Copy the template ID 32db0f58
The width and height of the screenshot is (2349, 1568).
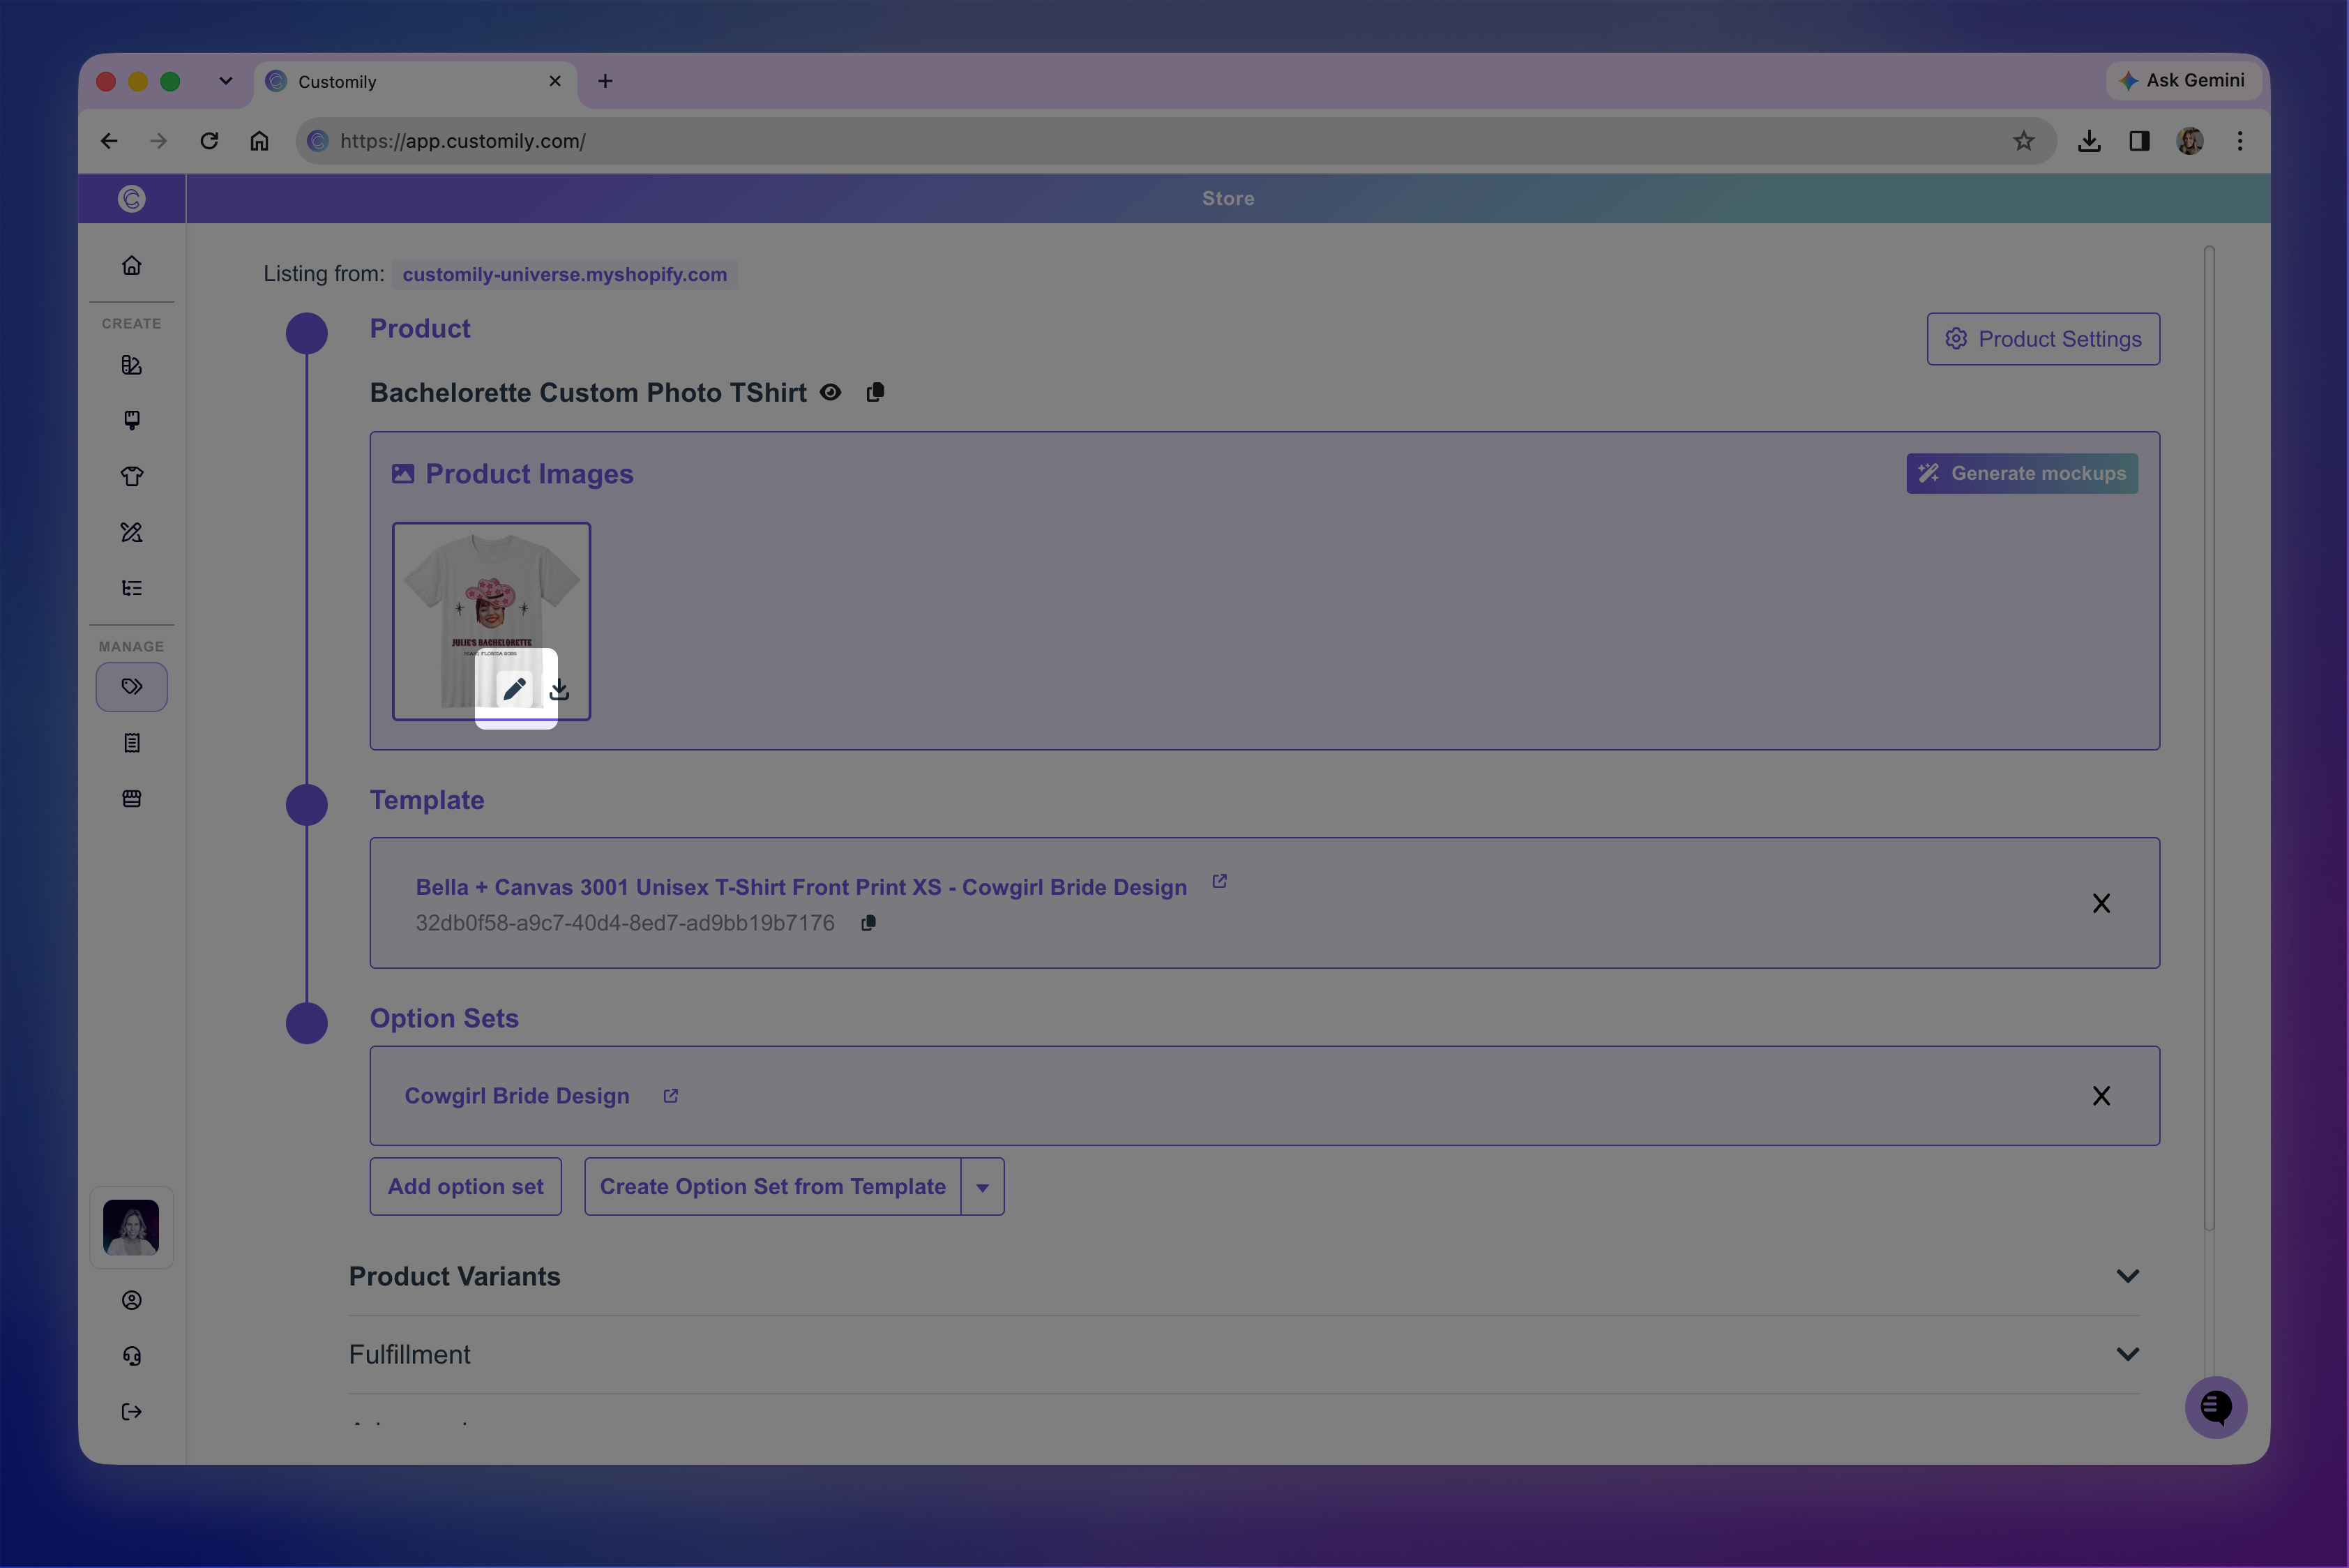(868, 923)
